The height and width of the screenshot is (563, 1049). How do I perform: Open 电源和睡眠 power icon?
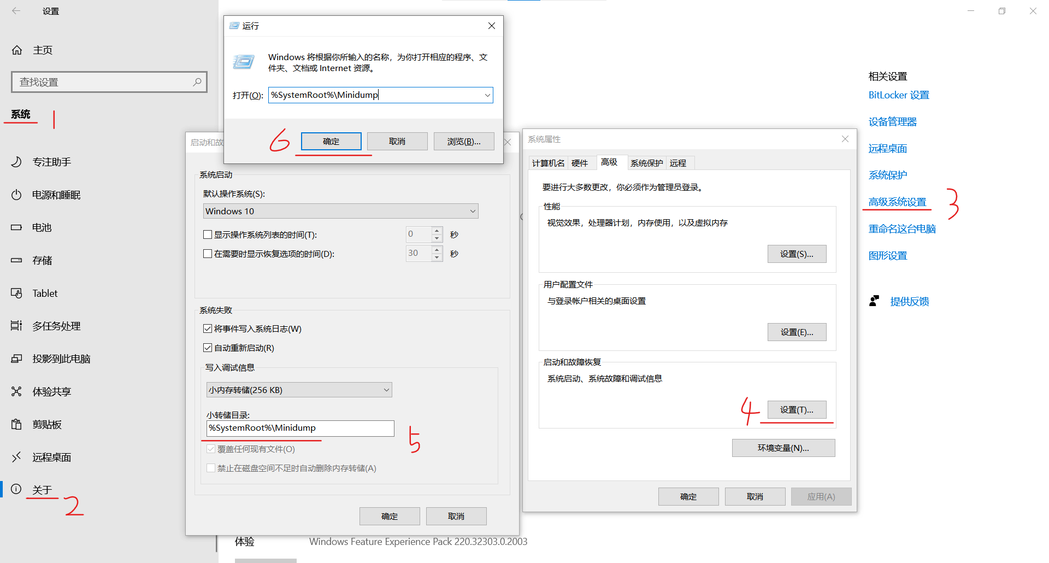[16, 195]
